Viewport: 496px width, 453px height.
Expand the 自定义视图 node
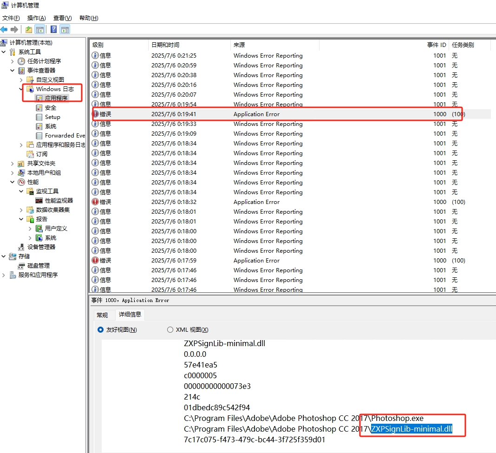pyautogui.click(x=21, y=80)
